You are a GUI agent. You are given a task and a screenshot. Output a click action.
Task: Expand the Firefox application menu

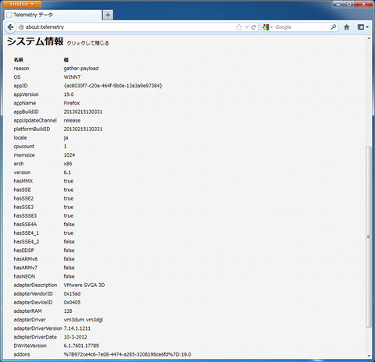[x=21, y=4]
